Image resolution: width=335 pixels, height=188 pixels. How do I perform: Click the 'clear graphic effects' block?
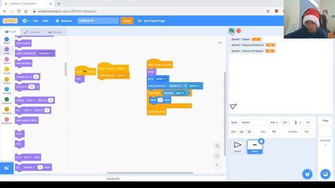pos(27,120)
